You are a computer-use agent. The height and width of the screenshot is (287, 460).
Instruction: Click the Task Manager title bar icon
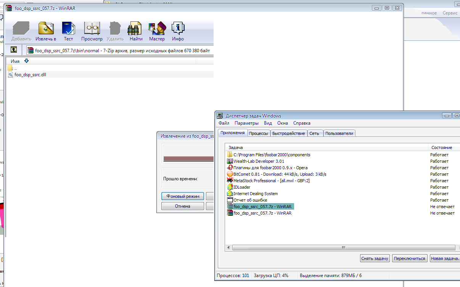pos(220,115)
